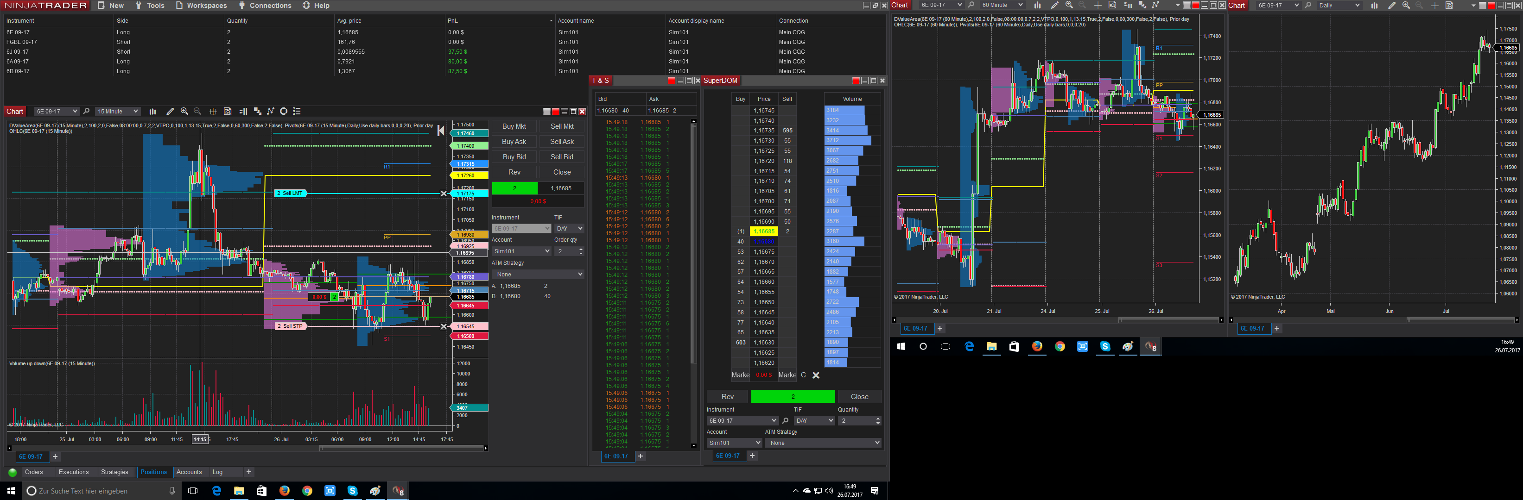Open strategies icon in 15 Minute chart toolbar

click(271, 112)
